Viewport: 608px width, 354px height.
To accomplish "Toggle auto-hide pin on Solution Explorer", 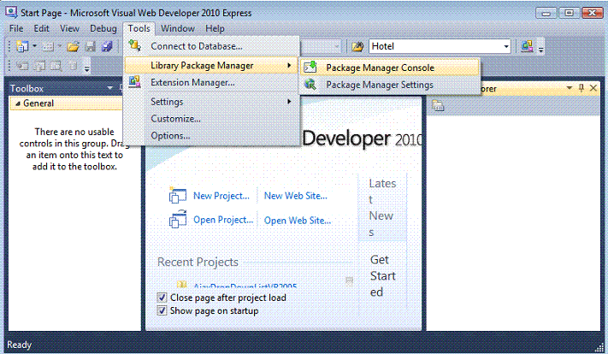I will [581, 88].
